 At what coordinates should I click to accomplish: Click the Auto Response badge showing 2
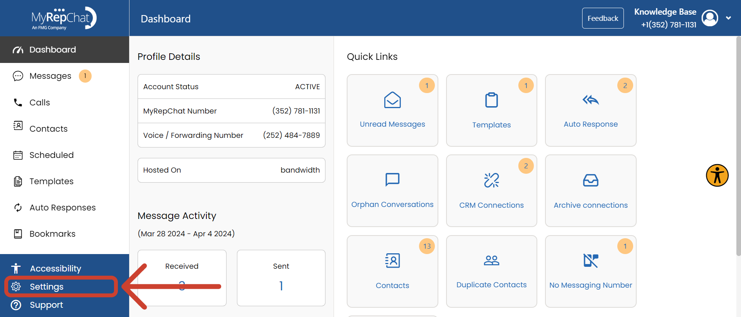point(625,85)
